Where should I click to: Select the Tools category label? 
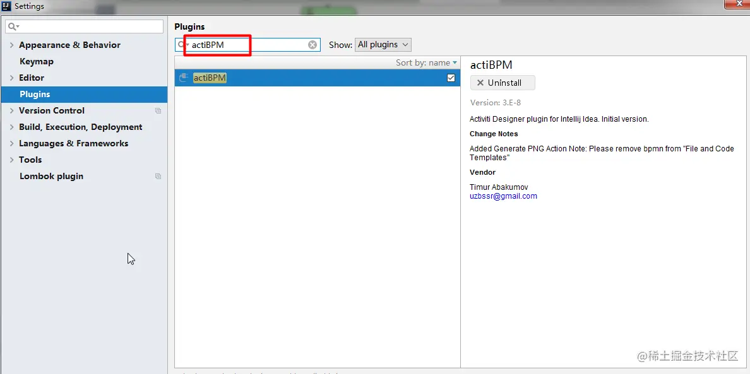point(30,160)
